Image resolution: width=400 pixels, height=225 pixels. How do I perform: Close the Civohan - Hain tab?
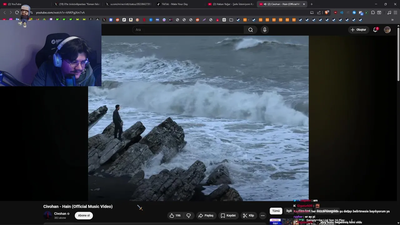[x=304, y=4]
